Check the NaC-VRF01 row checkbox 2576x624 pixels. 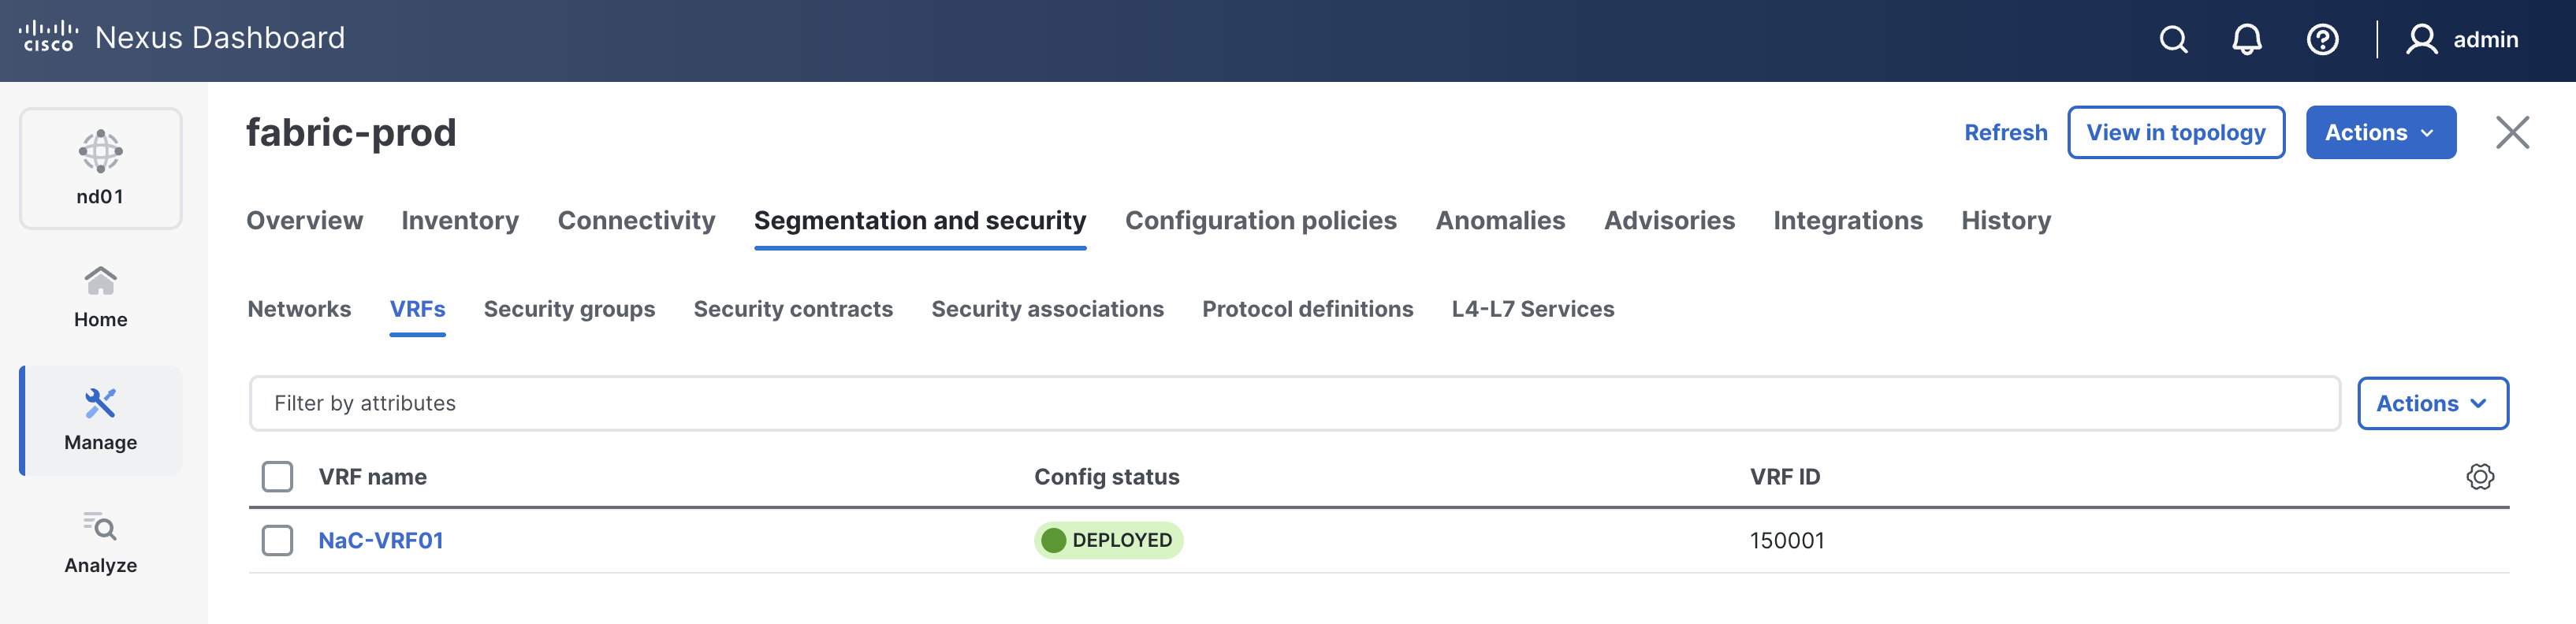(277, 541)
